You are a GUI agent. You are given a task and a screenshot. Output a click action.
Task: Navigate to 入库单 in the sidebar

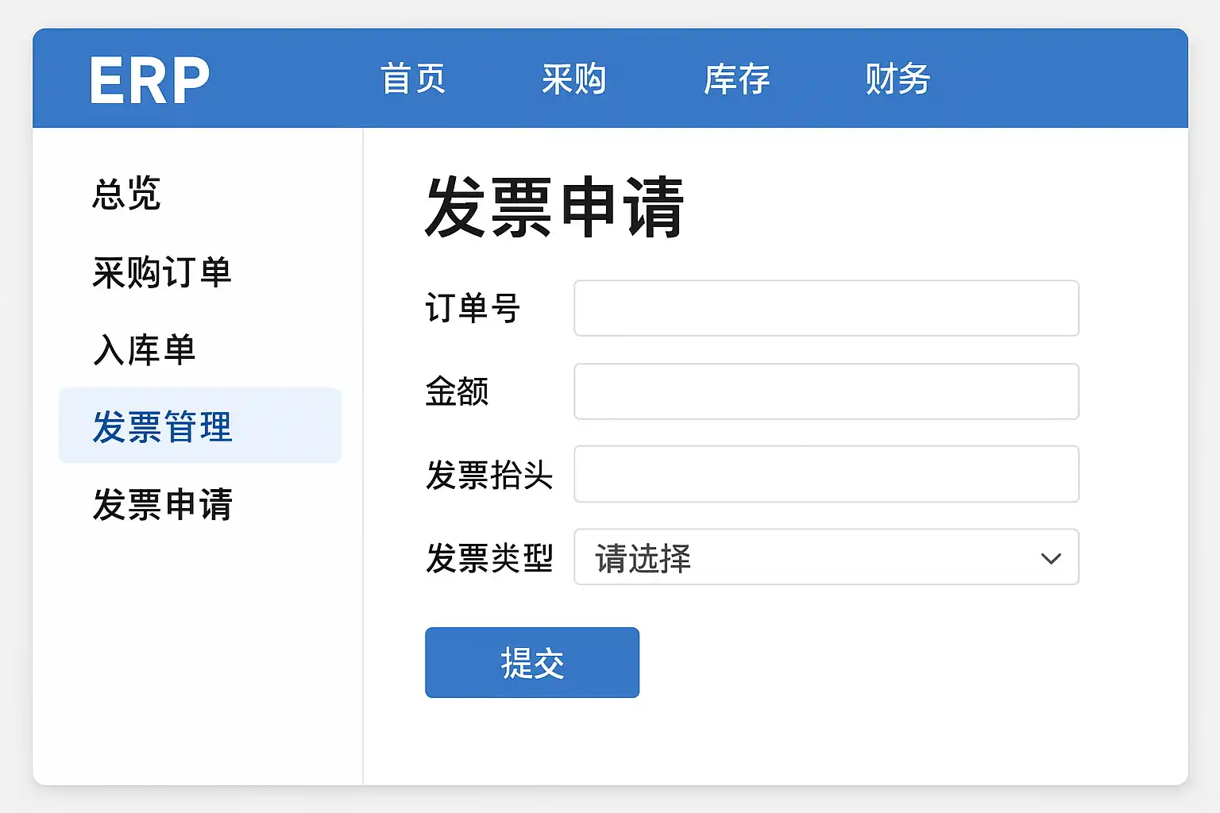pos(145,350)
